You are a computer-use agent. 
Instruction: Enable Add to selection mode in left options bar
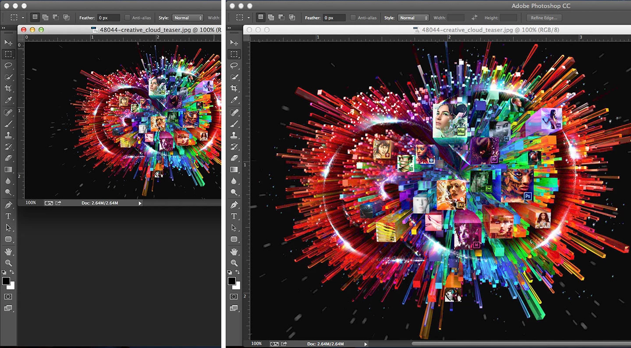[45, 18]
